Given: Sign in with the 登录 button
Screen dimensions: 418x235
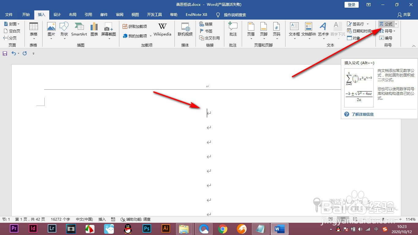Looking at the screenshot, I should pyautogui.click(x=351, y=5).
